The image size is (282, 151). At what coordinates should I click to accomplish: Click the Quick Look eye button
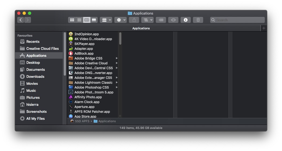[173, 20]
